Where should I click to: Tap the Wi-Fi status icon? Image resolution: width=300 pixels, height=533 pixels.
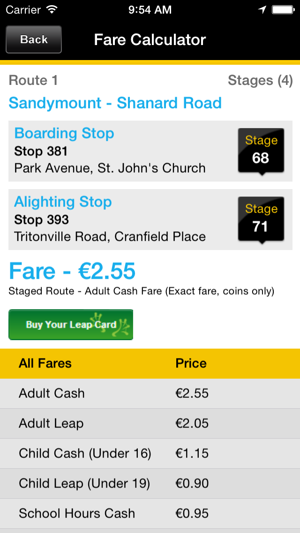[52, 9]
